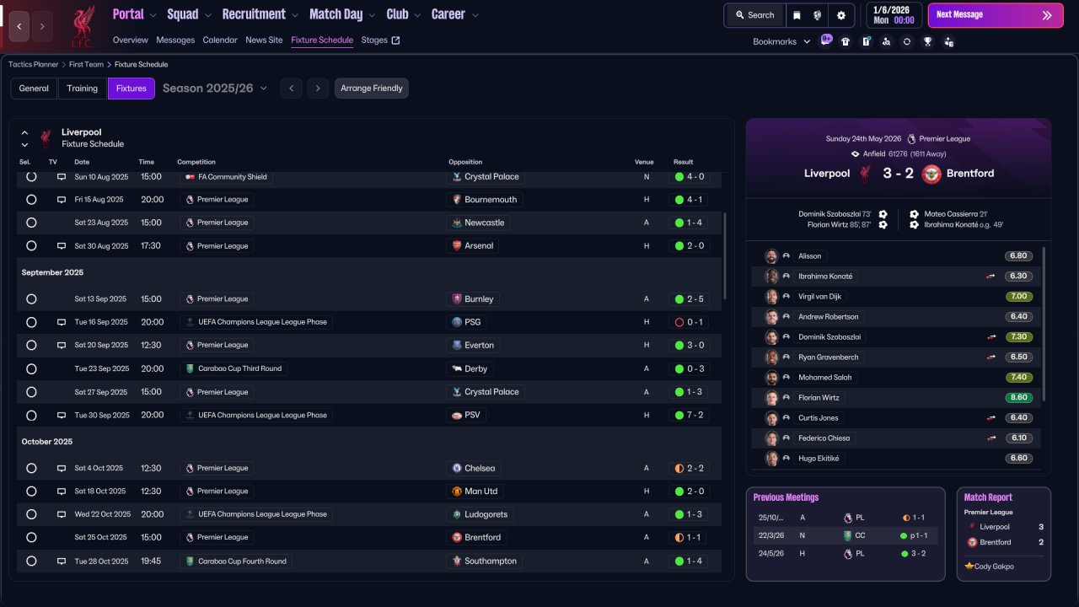The width and height of the screenshot is (1079, 607).
Task: Go to the next season with right arrow
Action: pos(318,89)
